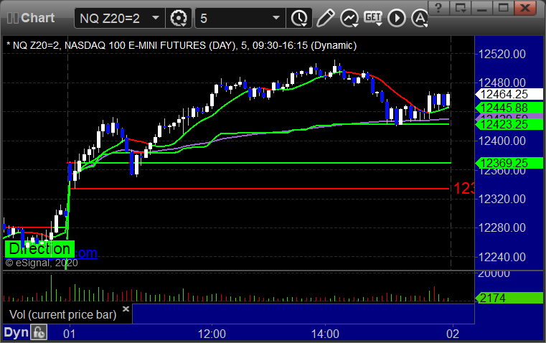This screenshot has height=343, width=546.
Task: Click the 12280.00 price axis label
Action: 502,227
